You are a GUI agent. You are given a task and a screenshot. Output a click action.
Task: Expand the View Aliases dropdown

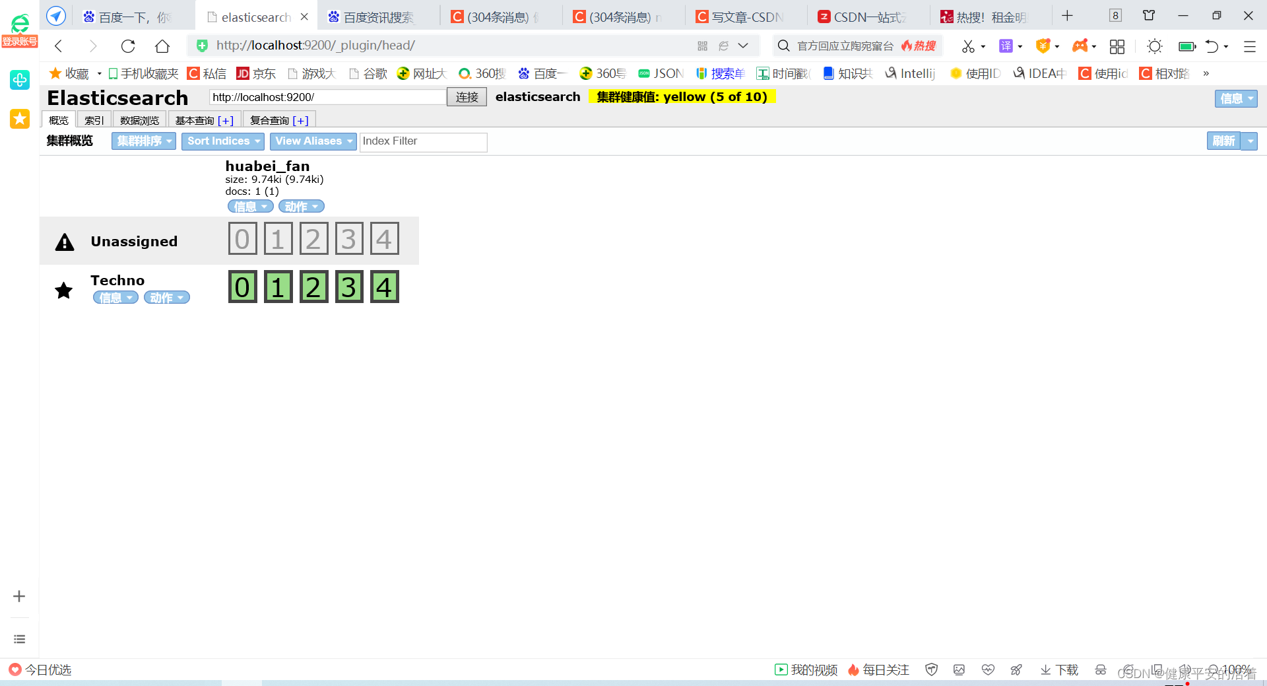point(313,141)
